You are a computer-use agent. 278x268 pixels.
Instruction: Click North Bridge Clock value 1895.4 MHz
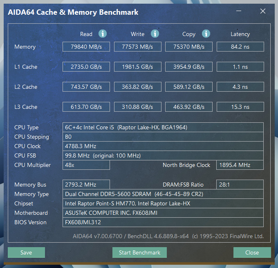240,165
